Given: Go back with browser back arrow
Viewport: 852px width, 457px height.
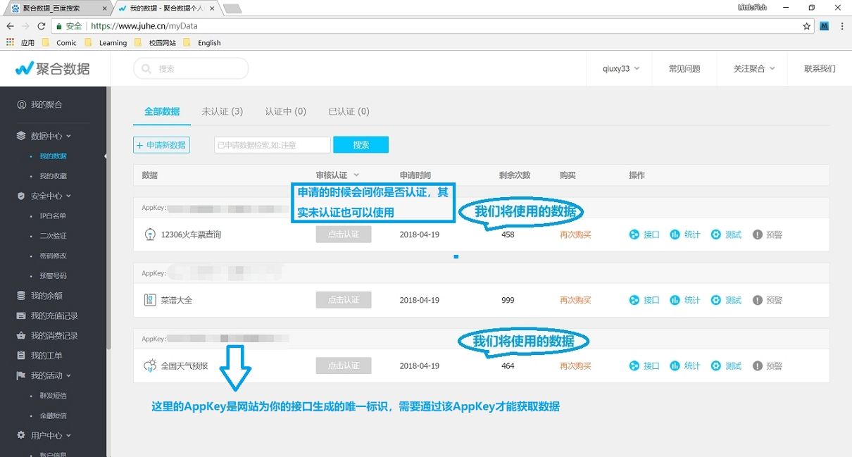Looking at the screenshot, I should click(x=10, y=26).
